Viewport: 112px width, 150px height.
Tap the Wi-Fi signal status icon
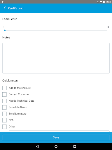pos(101,2)
